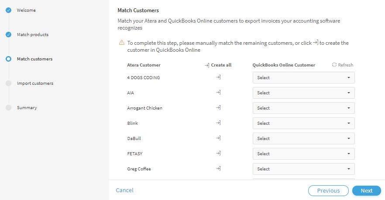Click the Cancel link
This screenshot has height=200, width=385.
[124, 190]
